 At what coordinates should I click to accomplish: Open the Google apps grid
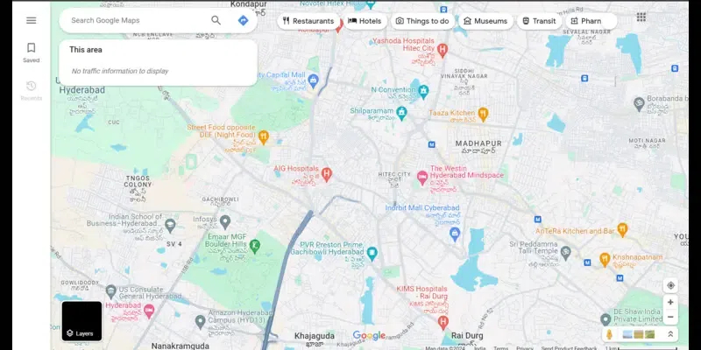641,17
